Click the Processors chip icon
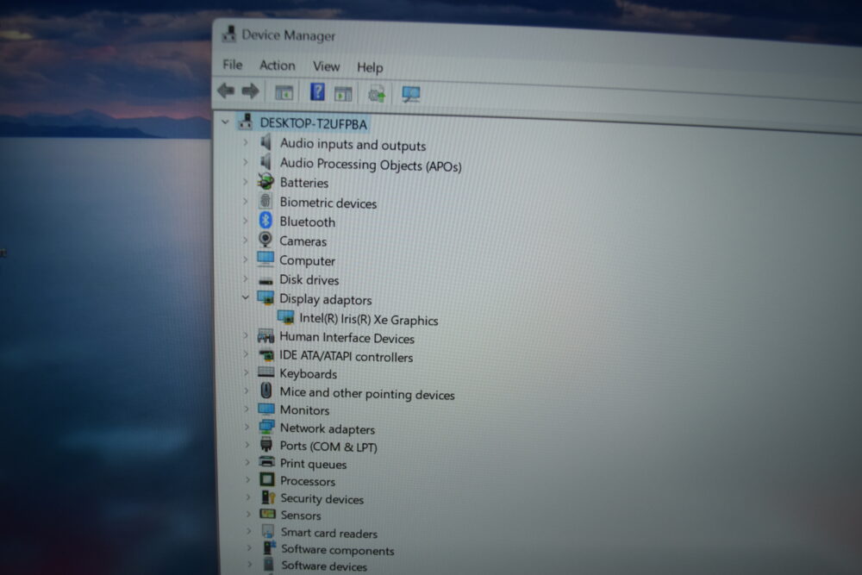The image size is (862, 575). tap(267, 479)
